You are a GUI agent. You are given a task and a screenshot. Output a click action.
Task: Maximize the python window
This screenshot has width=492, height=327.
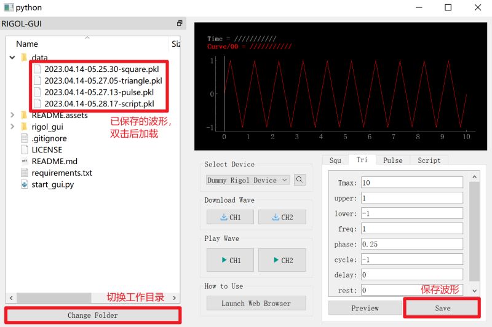click(448, 7)
